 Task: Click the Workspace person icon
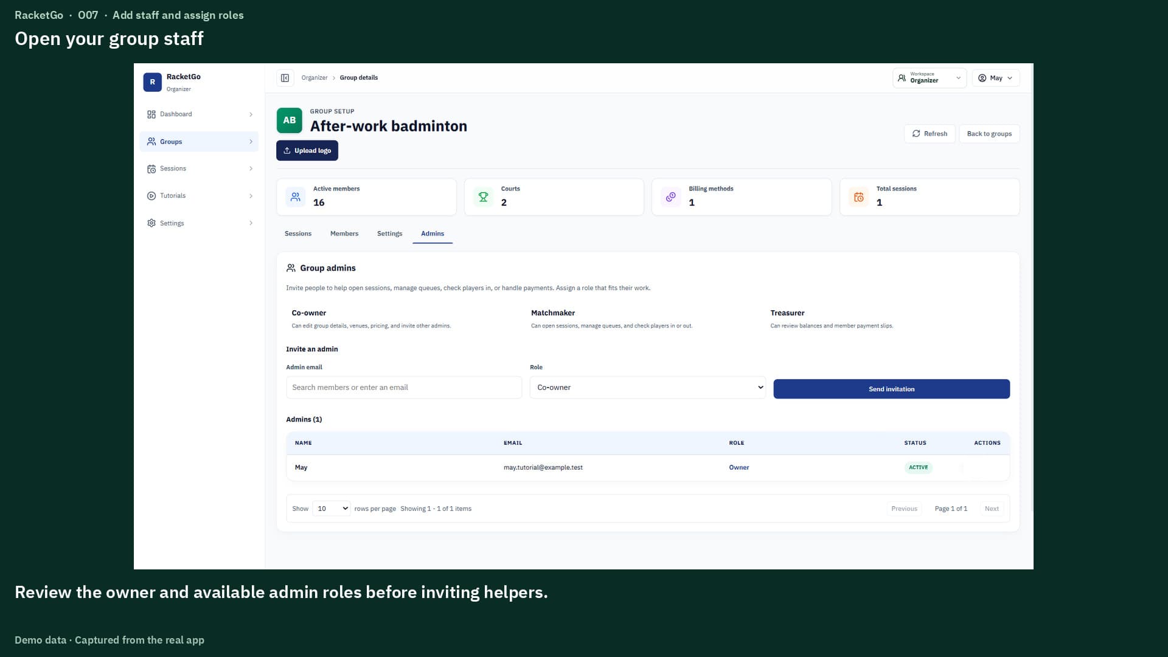pos(902,78)
